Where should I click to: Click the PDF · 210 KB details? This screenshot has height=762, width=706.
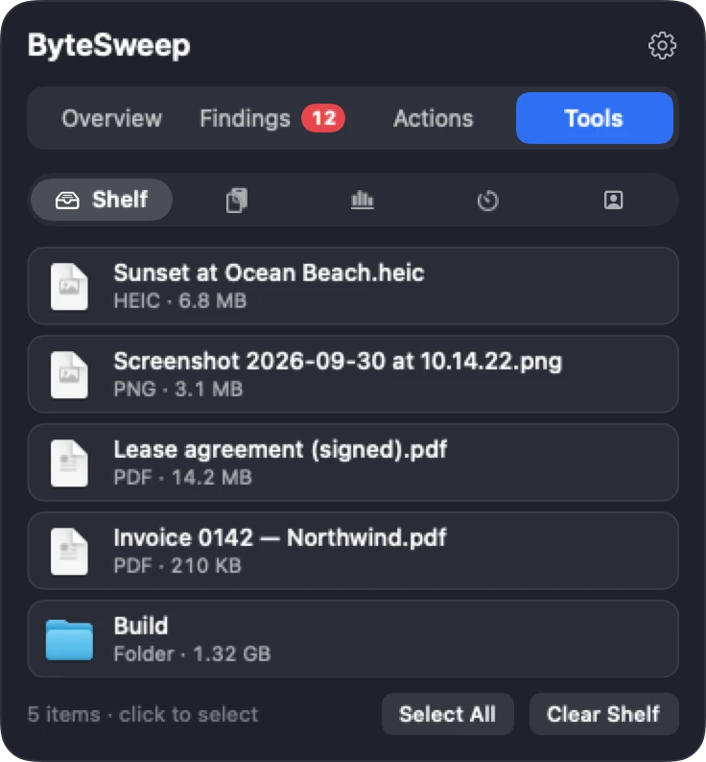[177, 565]
